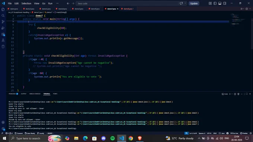This screenshot has height=142, width=253.
Task: Split the editor to the right
Action: pyautogui.click(x=247, y=9)
